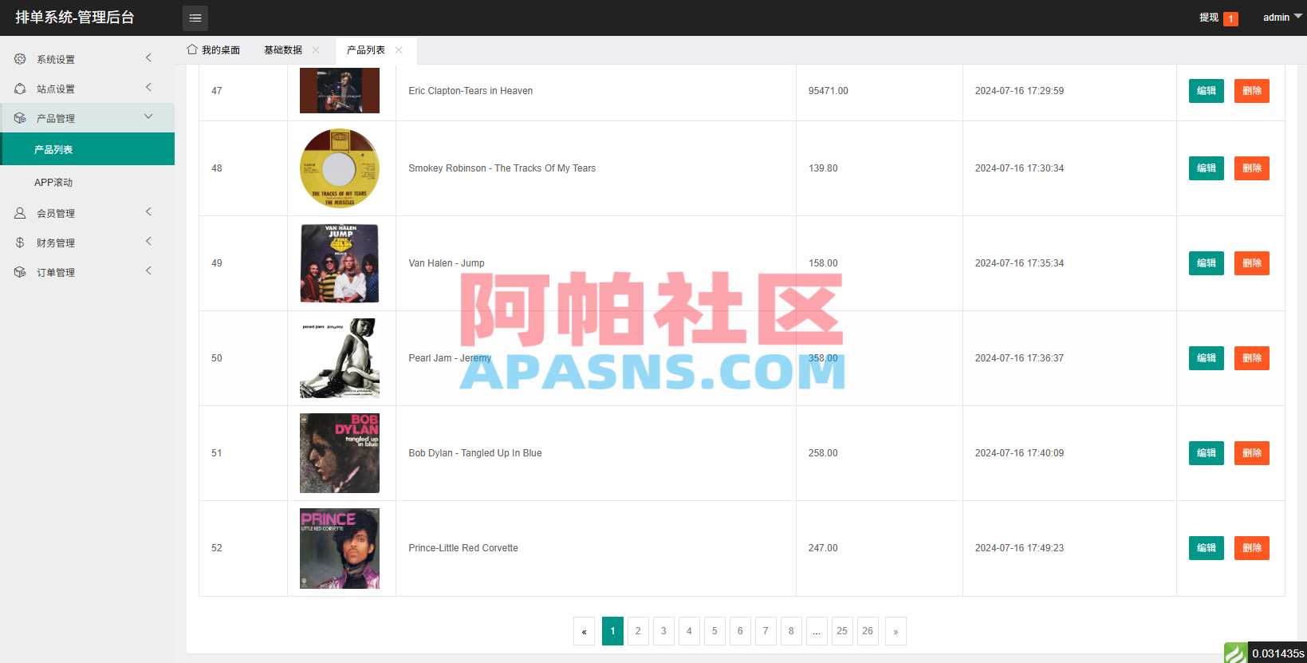The width and height of the screenshot is (1307, 663).
Task: Expand the 系统设置 menu chevron
Action: pyautogui.click(x=148, y=57)
